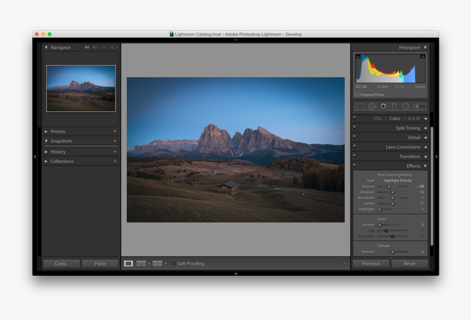
Task: Select the Crop Overlay tool
Action: click(360, 106)
